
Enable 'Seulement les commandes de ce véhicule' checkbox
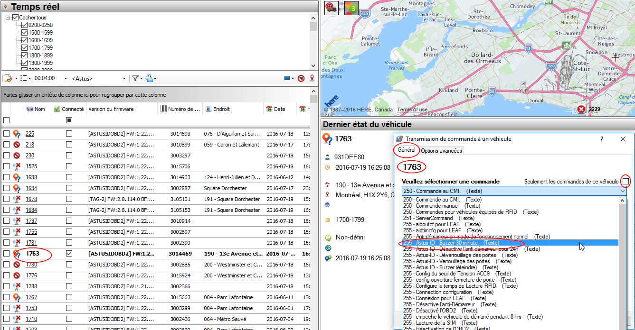pos(626,182)
